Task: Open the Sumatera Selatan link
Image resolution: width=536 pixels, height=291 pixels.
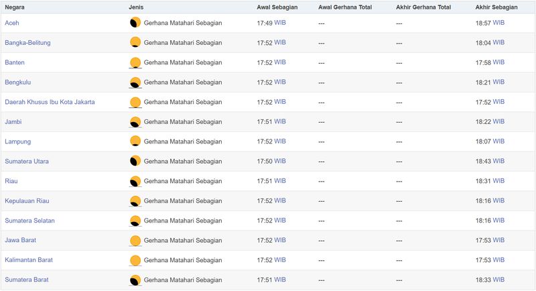Action: tap(29, 221)
